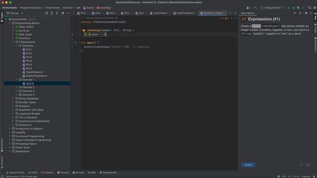Open TODO tool window
This screenshot has height=178, width=317.
pos(33,173)
